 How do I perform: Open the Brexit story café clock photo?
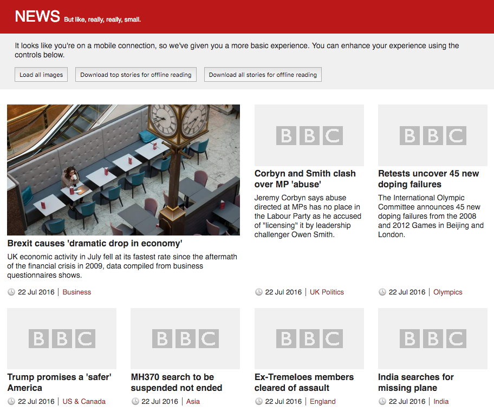pos(123,170)
